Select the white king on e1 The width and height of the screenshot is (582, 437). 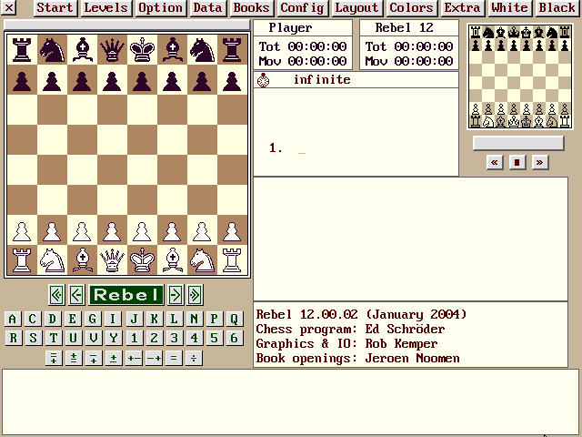[x=142, y=260]
